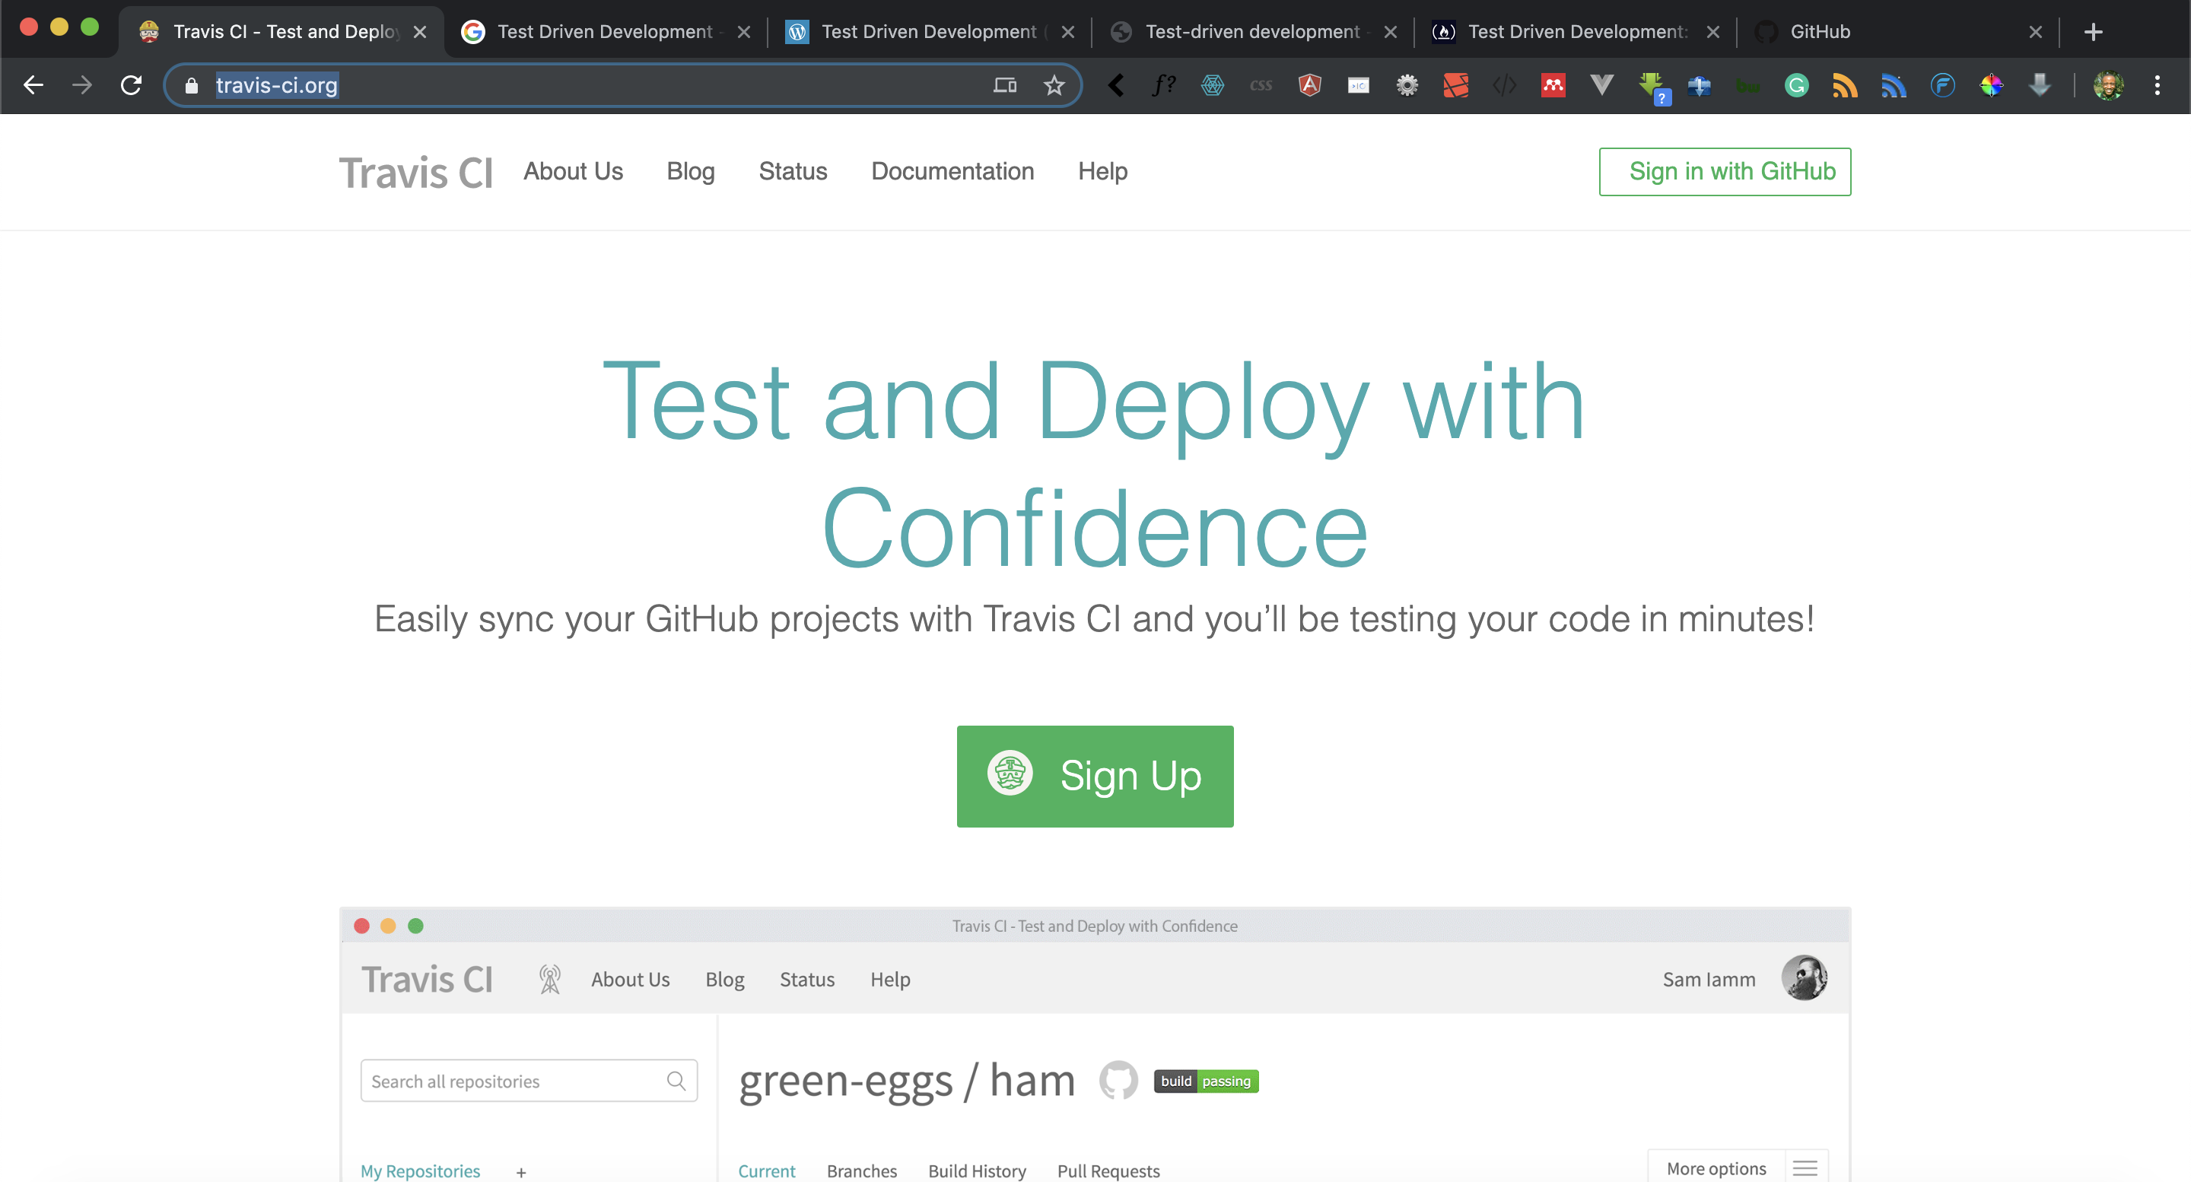Click Sign in with GitHub
The image size is (2191, 1182).
tap(1724, 171)
